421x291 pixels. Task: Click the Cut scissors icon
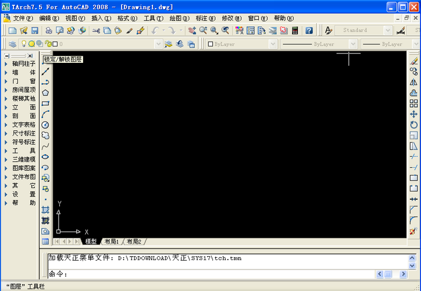tap(96, 30)
